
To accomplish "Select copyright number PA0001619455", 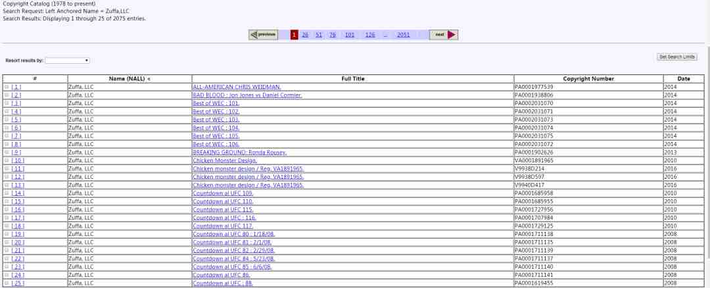I will [x=534, y=283].
